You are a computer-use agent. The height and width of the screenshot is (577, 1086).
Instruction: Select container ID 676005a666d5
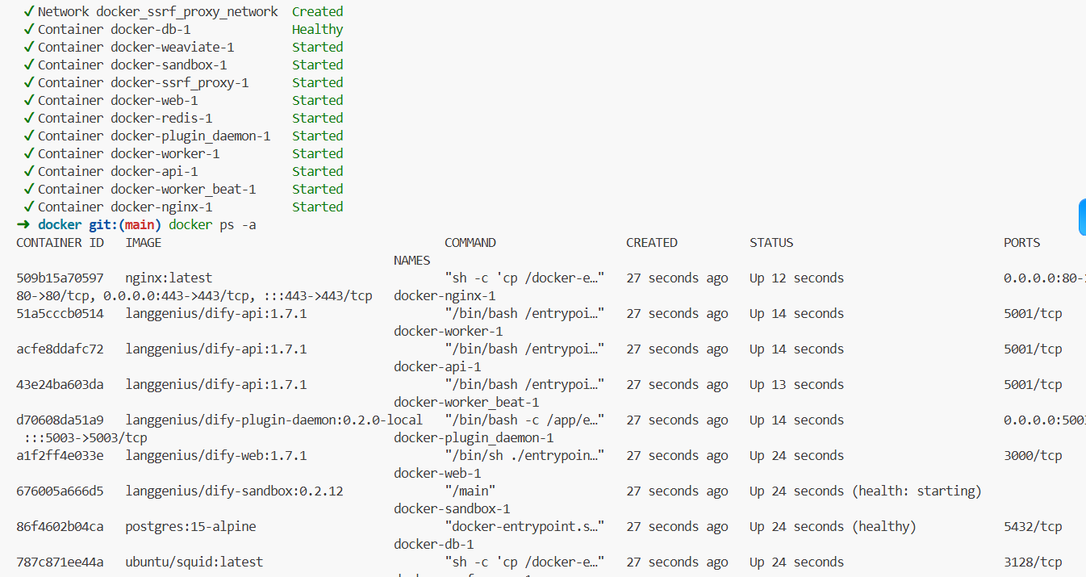coord(60,491)
